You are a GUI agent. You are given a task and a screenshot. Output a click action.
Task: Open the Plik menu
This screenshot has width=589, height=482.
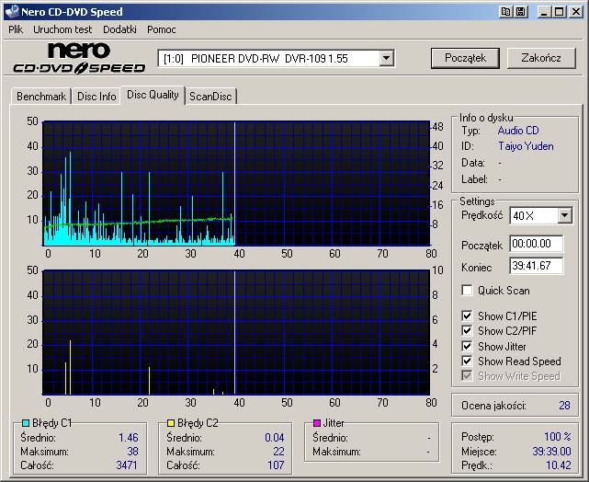[16, 29]
